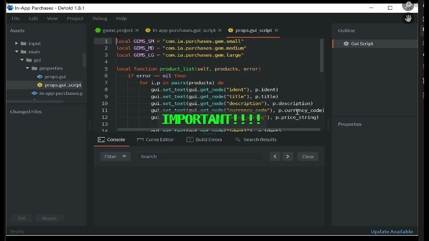This screenshot has width=429, height=241.
Task: Click the Revert button under Changed Files
Action: 49,218
